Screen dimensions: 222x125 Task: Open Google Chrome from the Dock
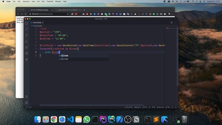click(54, 119)
